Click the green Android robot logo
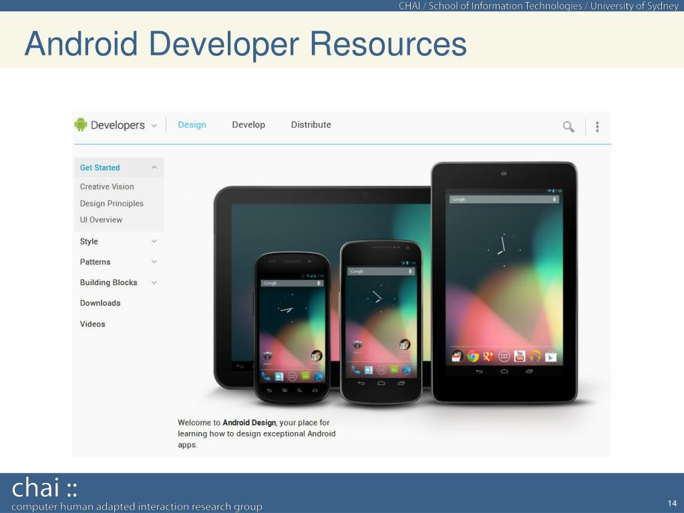 (81, 124)
